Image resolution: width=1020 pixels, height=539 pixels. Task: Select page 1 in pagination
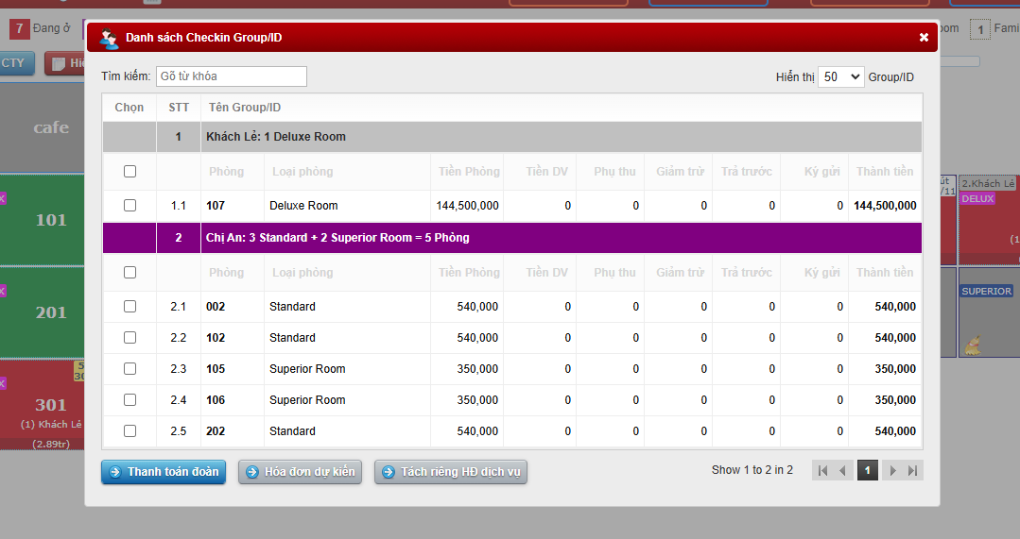pyautogui.click(x=867, y=470)
